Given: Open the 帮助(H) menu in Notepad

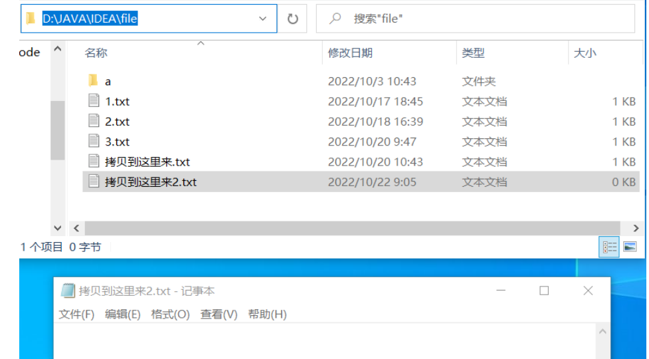Looking at the screenshot, I should [267, 314].
